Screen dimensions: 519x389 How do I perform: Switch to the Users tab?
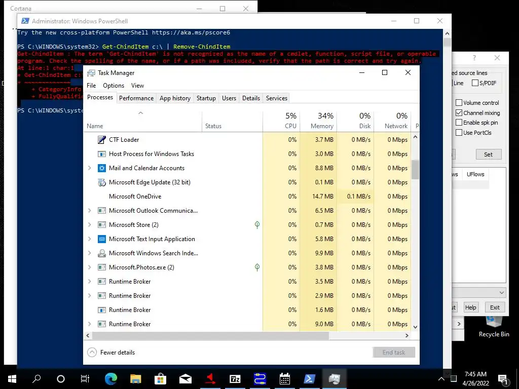point(229,98)
